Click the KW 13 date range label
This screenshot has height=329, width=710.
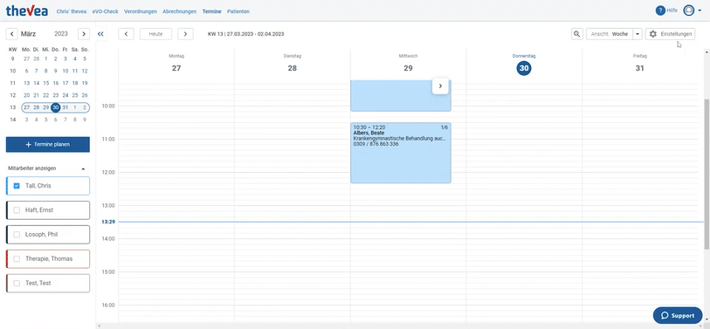[246, 34]
